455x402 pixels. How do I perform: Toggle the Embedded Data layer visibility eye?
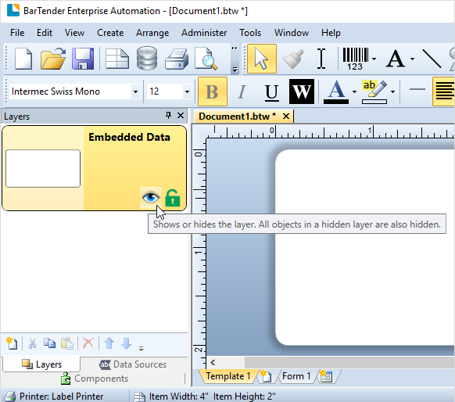[x=151, y=198]
